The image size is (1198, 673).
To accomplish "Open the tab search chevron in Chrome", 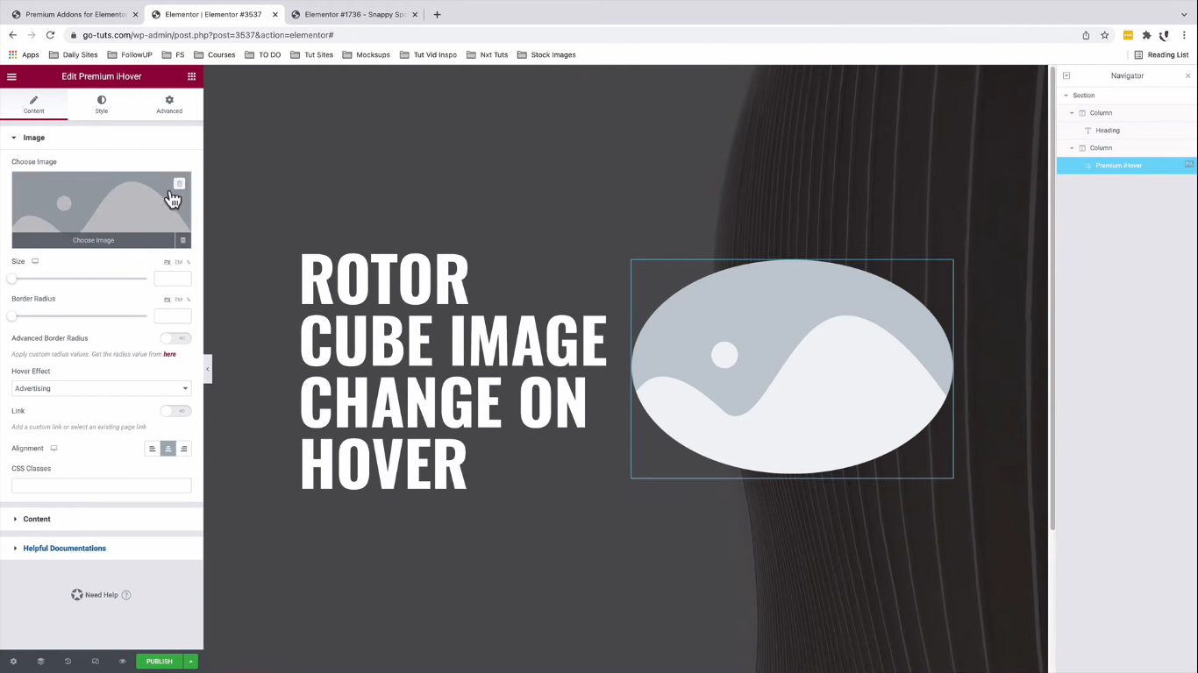I will click(1184, 14).
